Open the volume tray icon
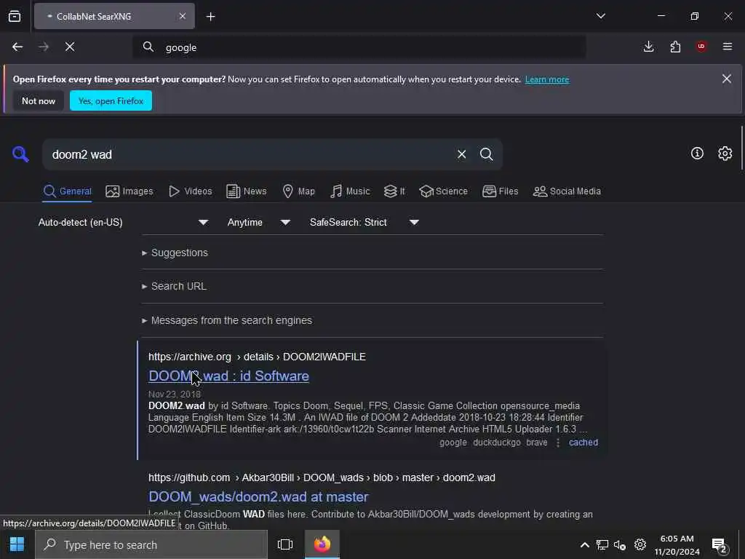 [x=620, y=544]
